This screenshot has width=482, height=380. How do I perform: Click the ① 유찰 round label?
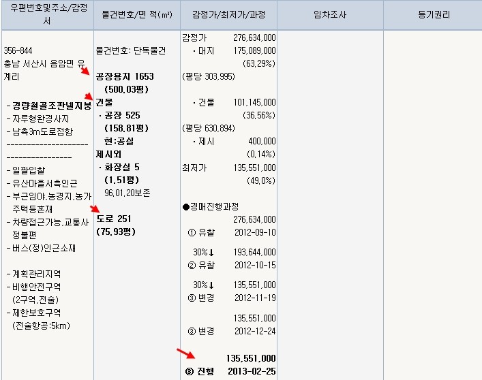click(200, 233)
